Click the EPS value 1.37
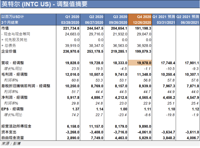The image size is (200, 148). 76,109
